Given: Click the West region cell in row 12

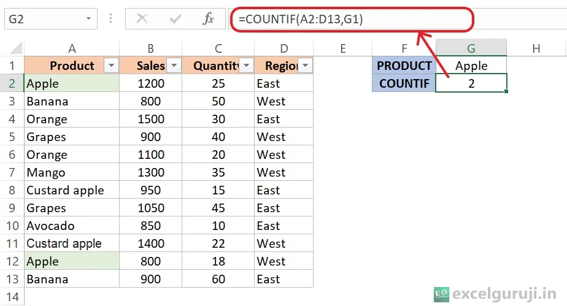Looking at the screenshot, I should pos(284,261).
